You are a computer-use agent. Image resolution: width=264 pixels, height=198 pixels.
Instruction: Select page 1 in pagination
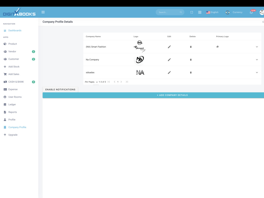pyautogui.click(x=118, y=82)
